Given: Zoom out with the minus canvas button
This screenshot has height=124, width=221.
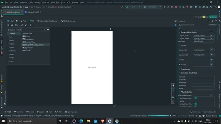Looking at the screenshot, I should pyautogui.click(x=173, y=94).
